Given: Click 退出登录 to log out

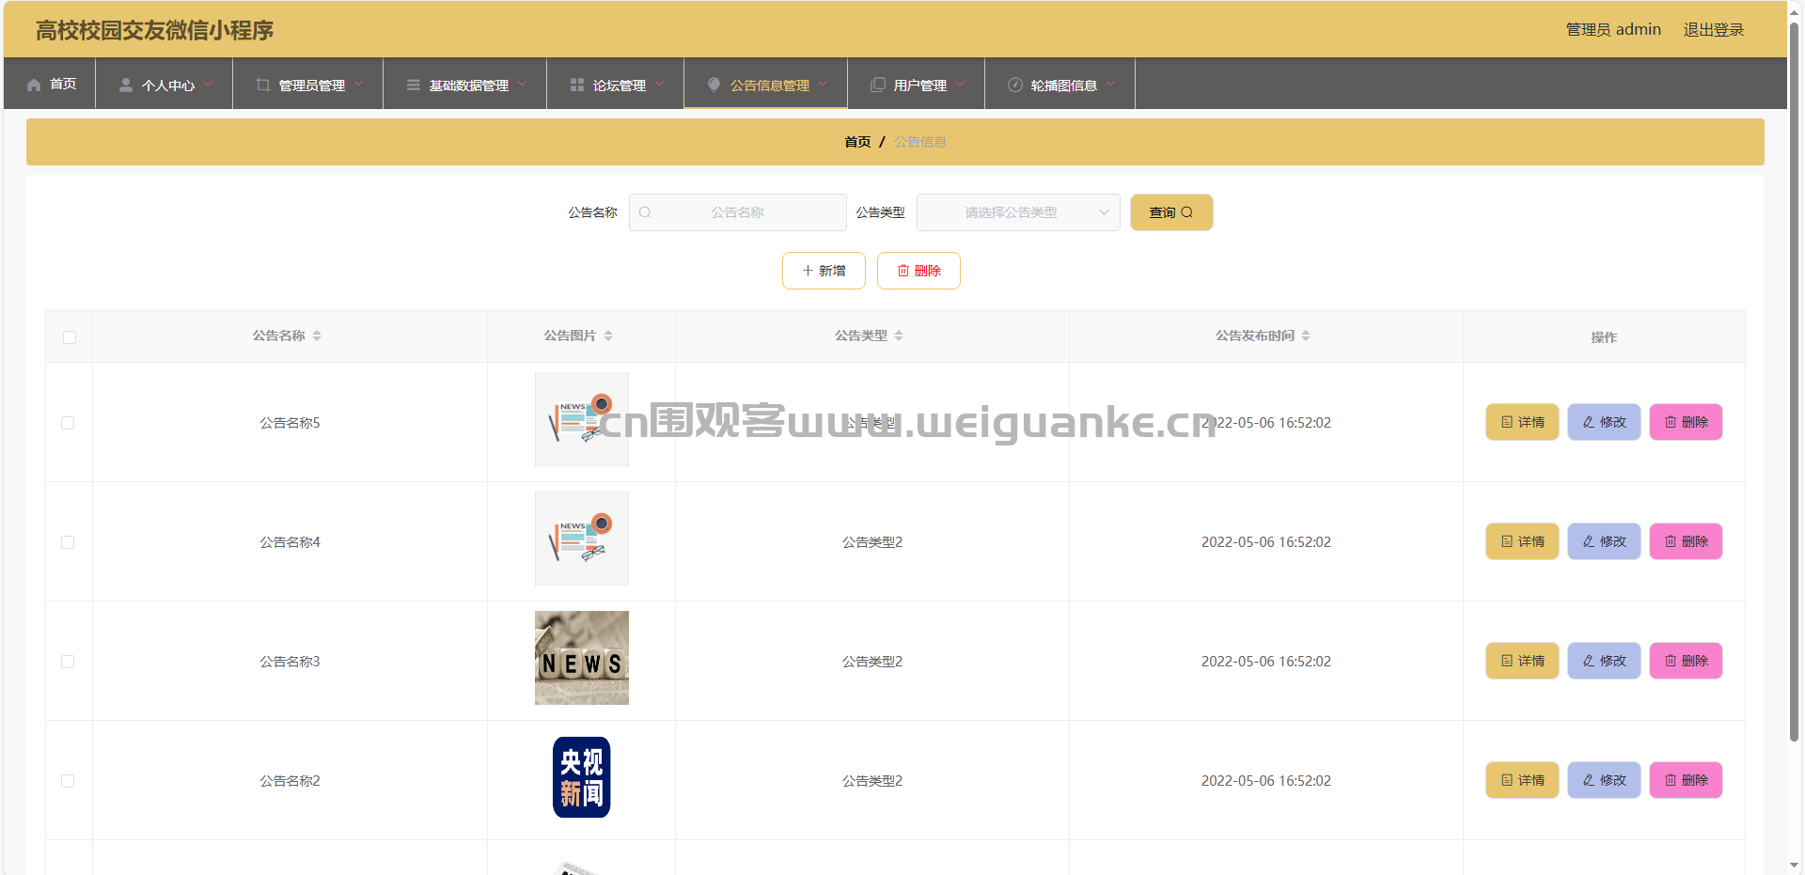Looking at the screenshot, I should (1713, 30).
